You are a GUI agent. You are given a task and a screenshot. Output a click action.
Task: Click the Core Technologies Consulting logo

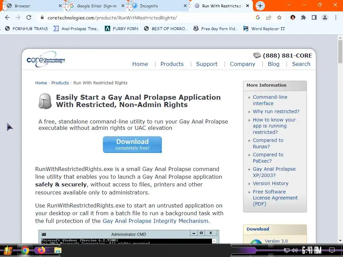pos(46,59)
